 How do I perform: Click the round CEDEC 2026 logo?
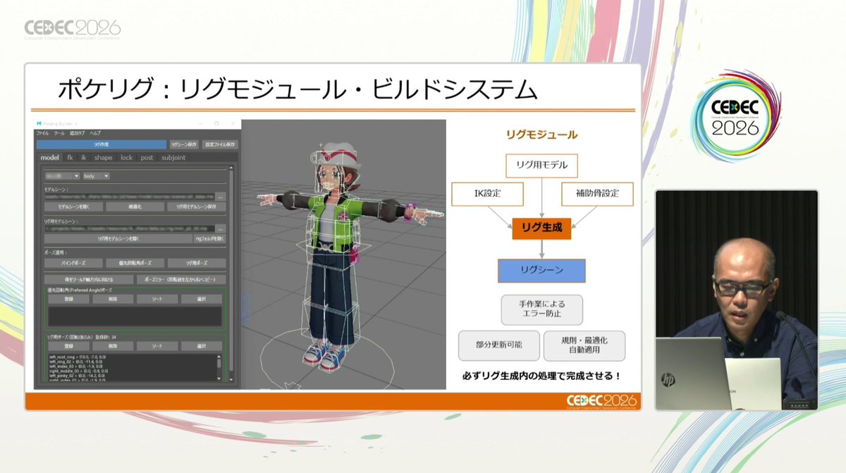click(735, 118)
